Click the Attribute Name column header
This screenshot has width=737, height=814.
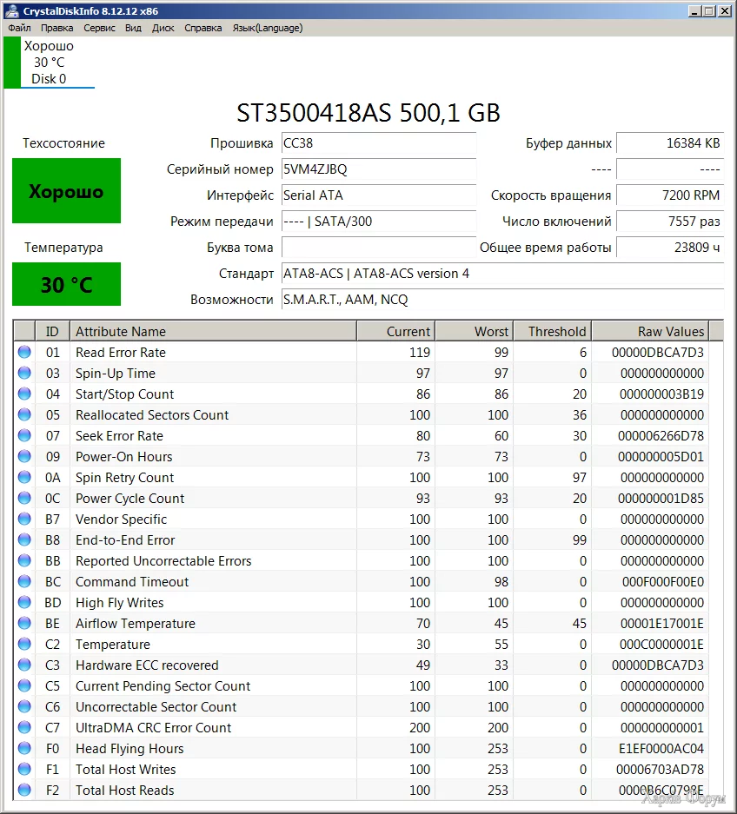[x=212, y=331]
